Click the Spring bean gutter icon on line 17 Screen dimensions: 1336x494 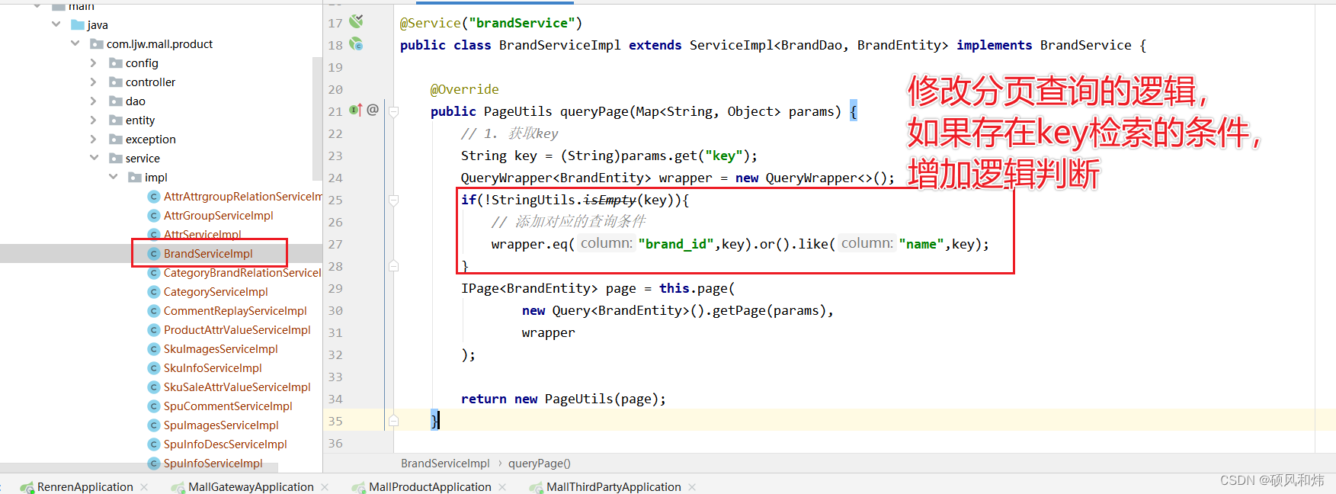[x=356, y=21]
